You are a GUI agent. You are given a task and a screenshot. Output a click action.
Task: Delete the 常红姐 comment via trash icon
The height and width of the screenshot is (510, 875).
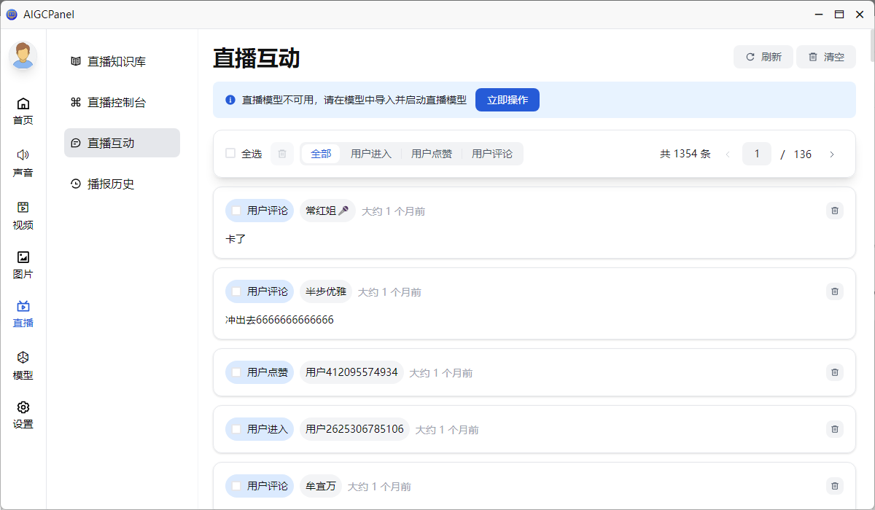click(834, 211)
